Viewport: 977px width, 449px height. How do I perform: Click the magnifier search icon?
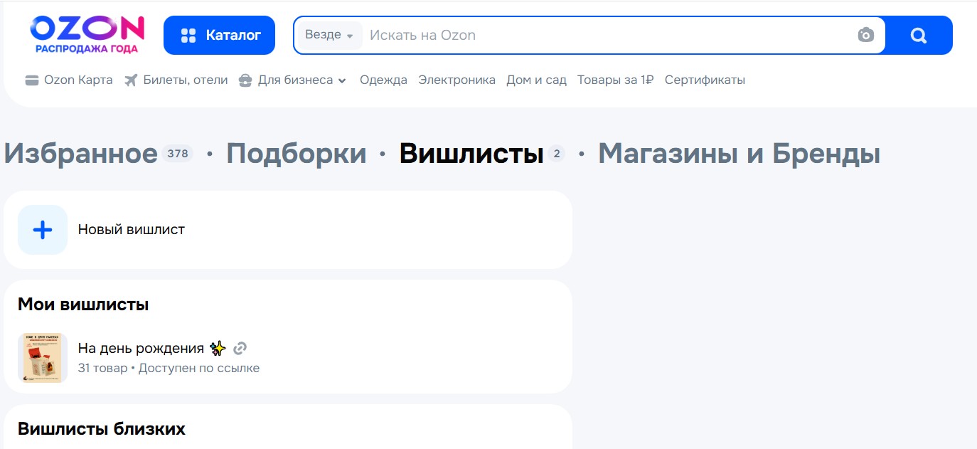coord(918,33)
